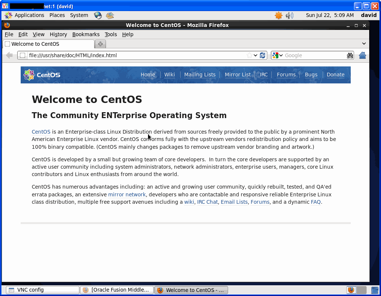Open the Edit menu
This screenshot has width=381, height=296.
(x=23, y=34)
